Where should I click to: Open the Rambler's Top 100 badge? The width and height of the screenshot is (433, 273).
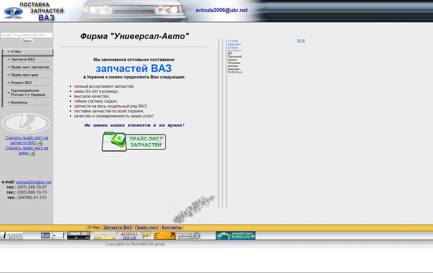click(189, 235)
